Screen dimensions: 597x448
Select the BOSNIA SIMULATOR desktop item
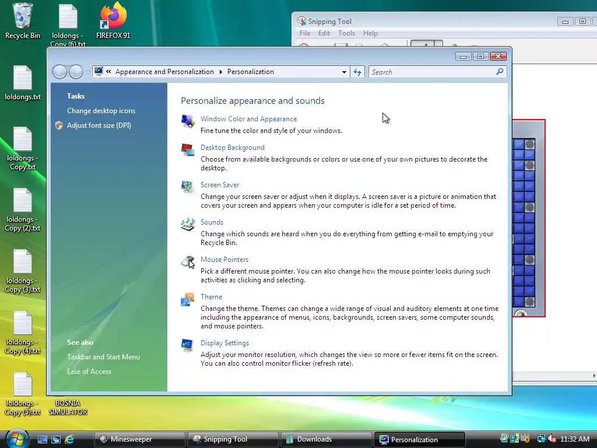click(x=68, y=407)
